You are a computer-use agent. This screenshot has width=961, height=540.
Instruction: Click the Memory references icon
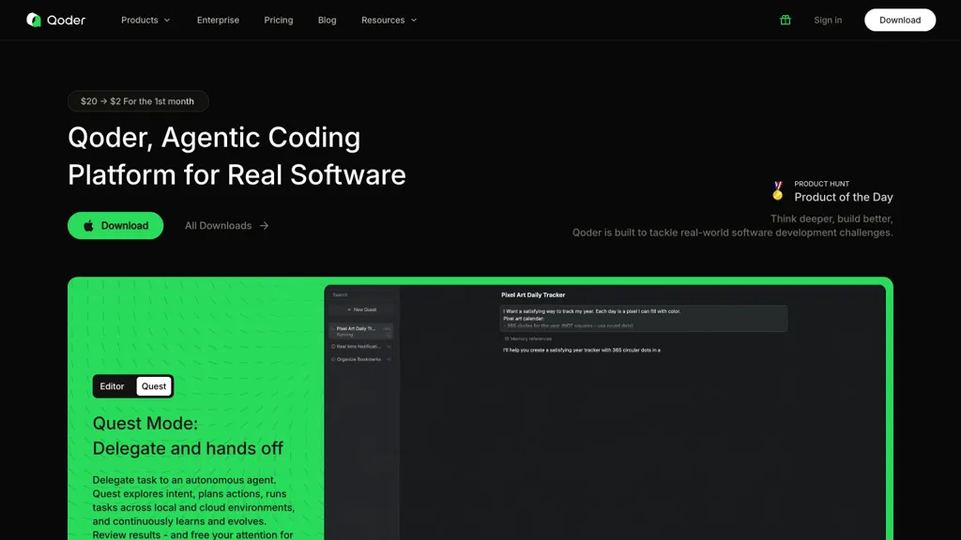click(x=507, y=338)
